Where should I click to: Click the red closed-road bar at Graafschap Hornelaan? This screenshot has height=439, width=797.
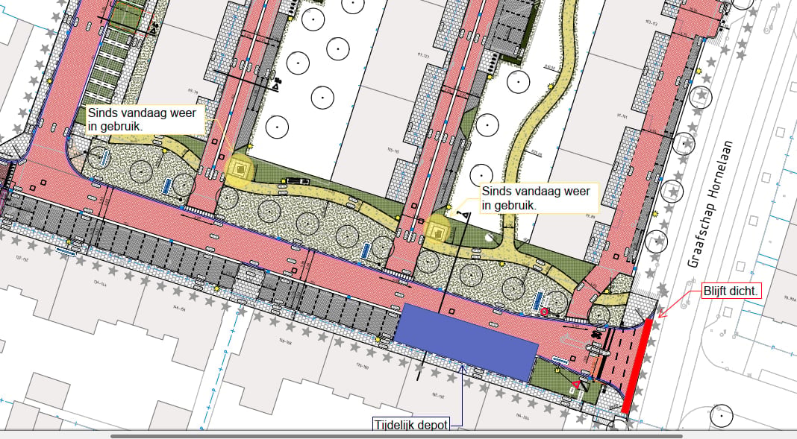click(637, 366)
